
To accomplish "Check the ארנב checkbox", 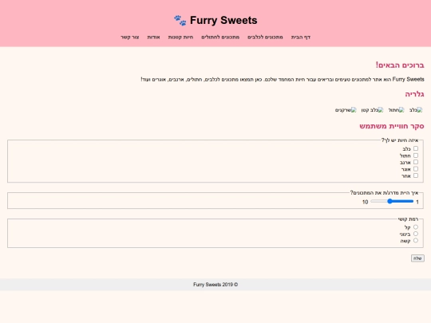I will [416, 162].
